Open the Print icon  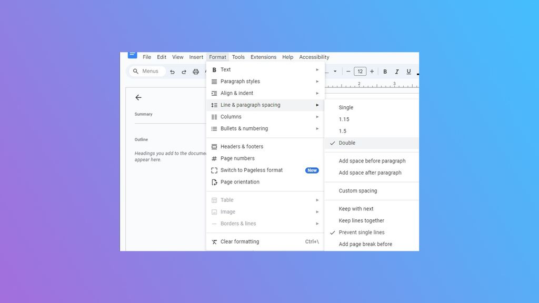195,71
